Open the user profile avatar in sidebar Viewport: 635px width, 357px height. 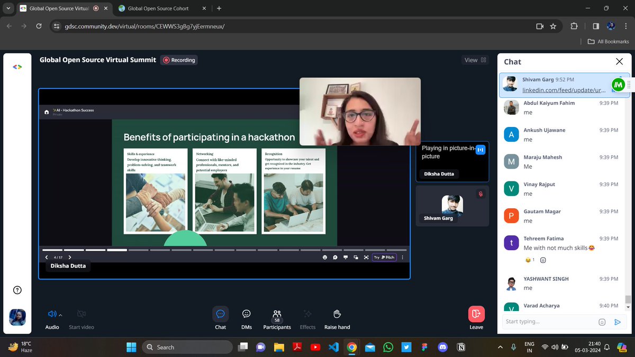coord(17,317)
